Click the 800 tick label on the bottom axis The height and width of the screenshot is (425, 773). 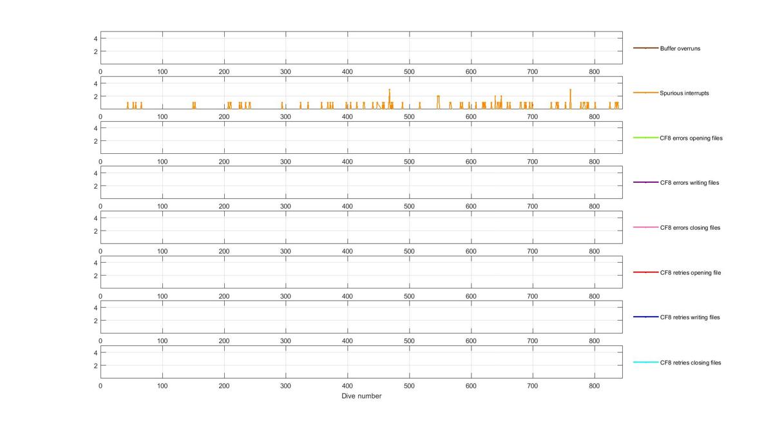click(595, 386)
